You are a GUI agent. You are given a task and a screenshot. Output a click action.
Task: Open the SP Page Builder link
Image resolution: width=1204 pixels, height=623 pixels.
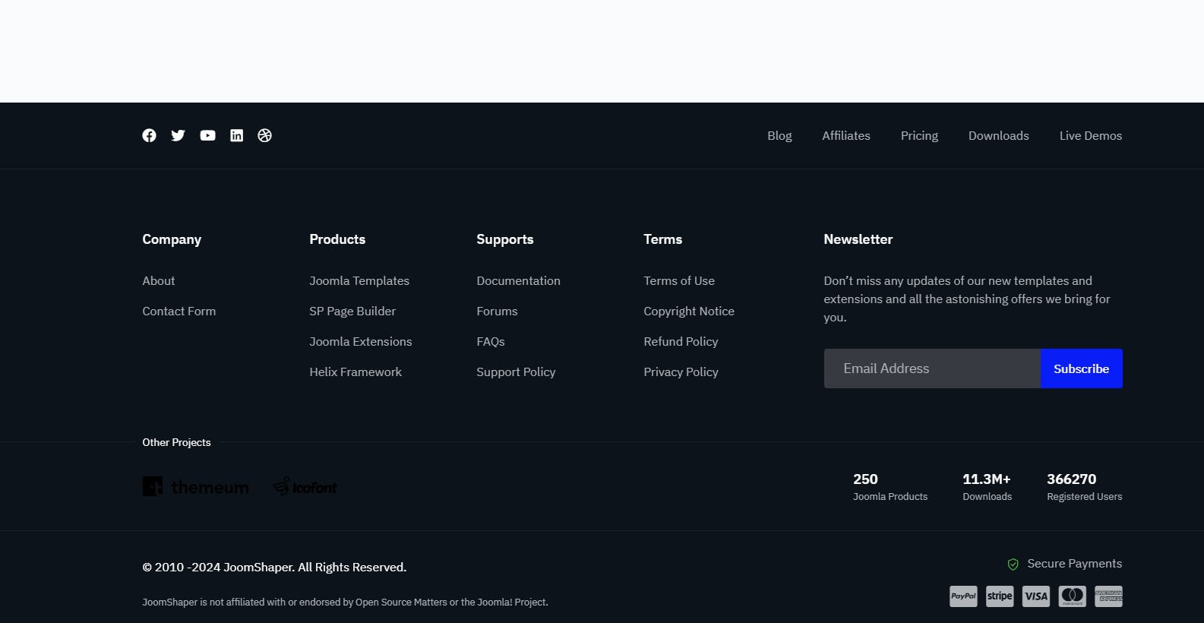352,311
